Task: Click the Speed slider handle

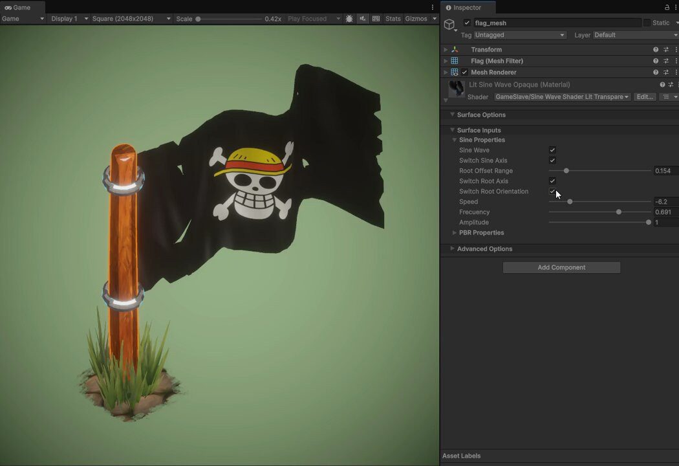Action: [570, 201]
